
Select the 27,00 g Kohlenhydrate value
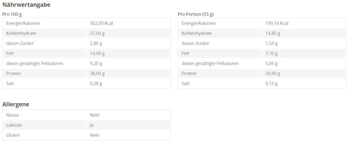coord(97,33)
